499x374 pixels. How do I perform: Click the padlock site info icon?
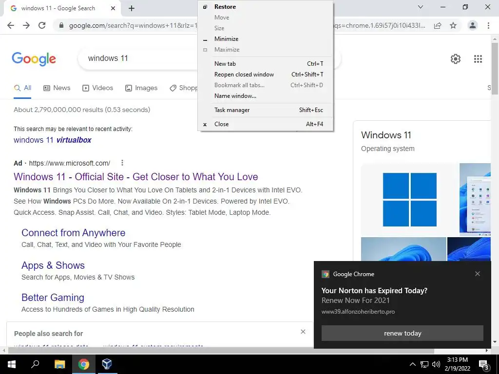61,25
